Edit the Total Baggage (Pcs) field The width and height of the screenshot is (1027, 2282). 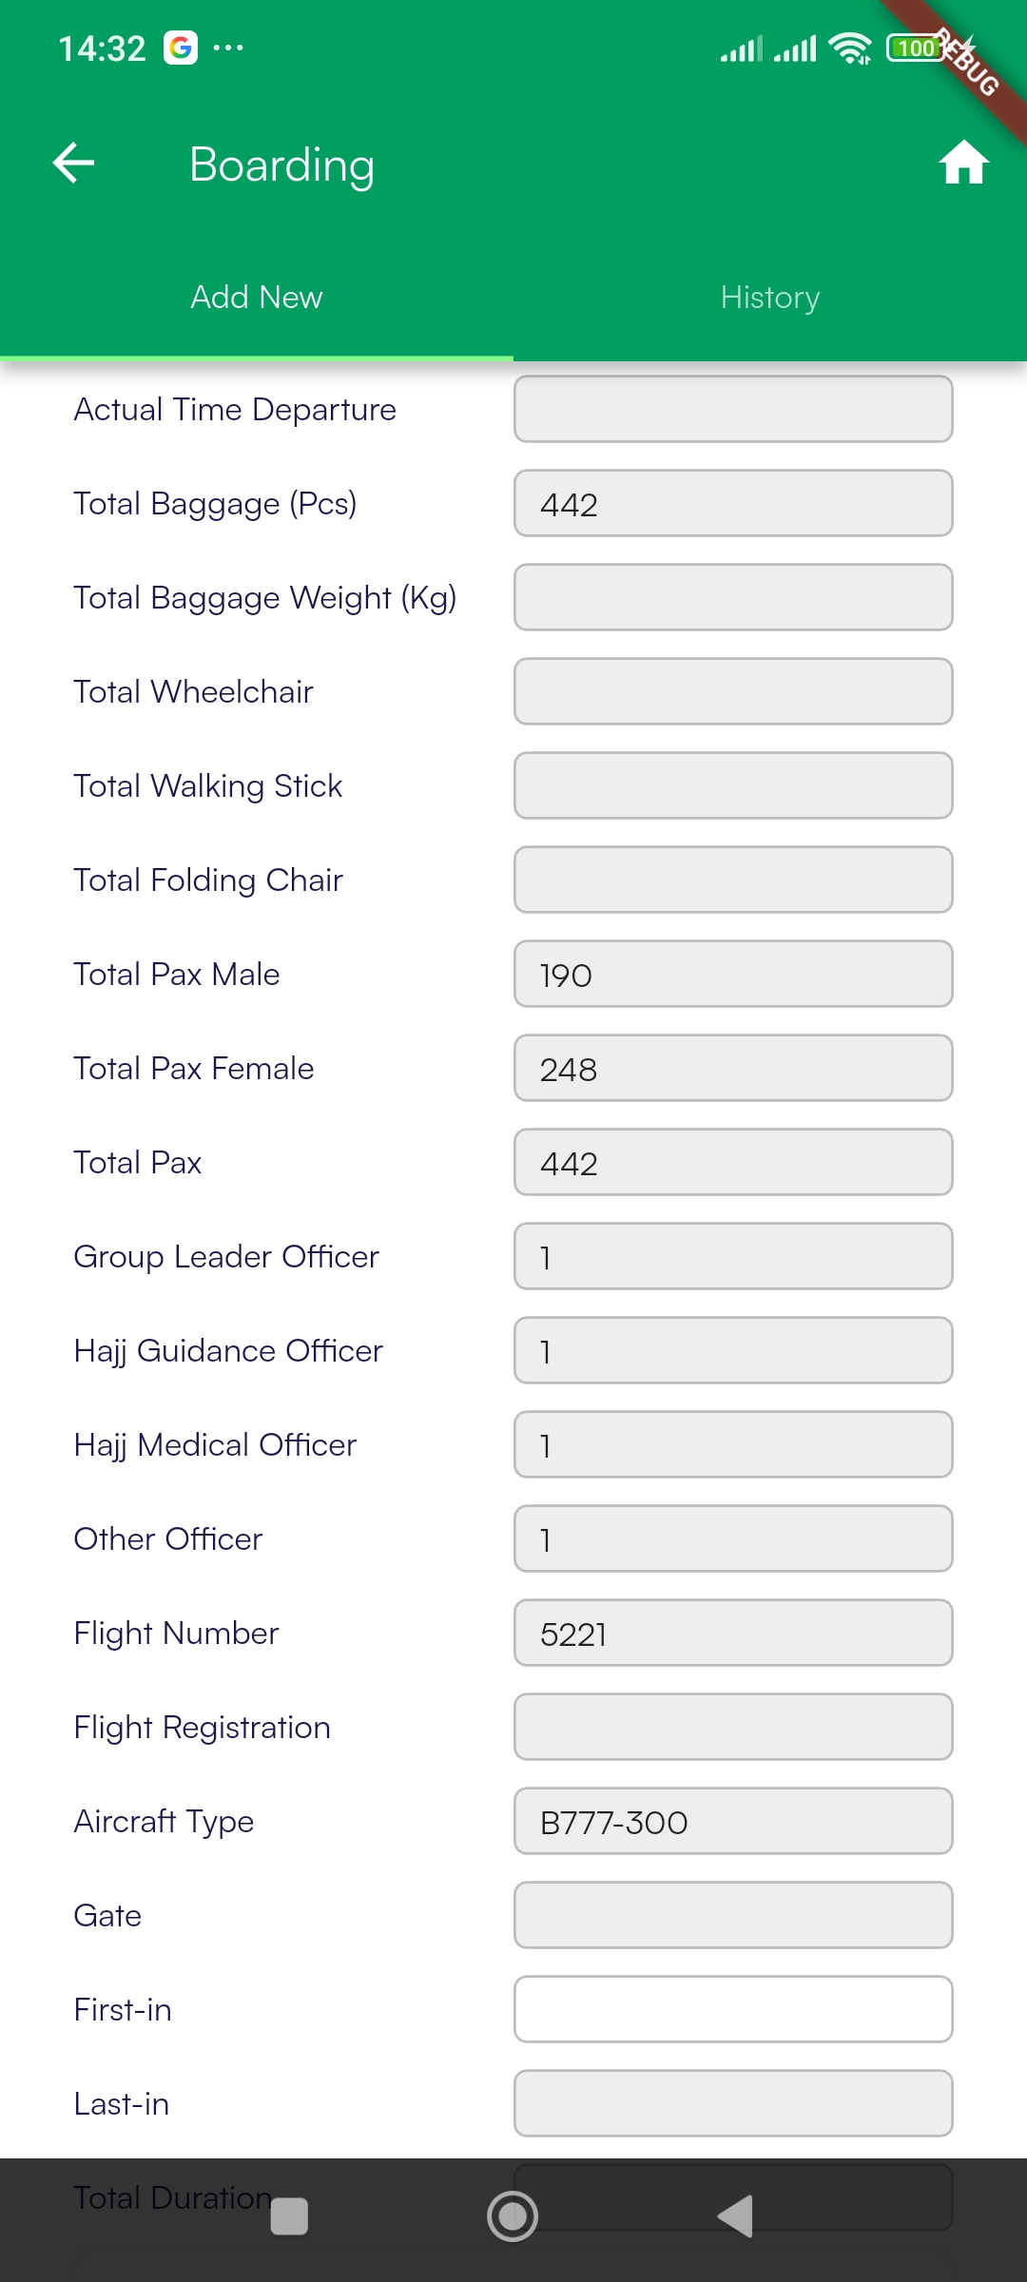pos(733,503)
